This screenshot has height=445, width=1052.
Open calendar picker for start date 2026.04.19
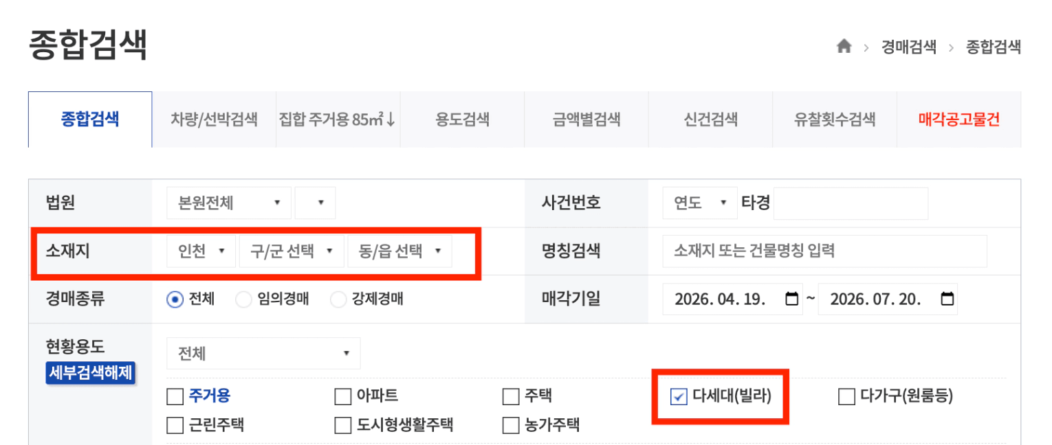point(791,299)
